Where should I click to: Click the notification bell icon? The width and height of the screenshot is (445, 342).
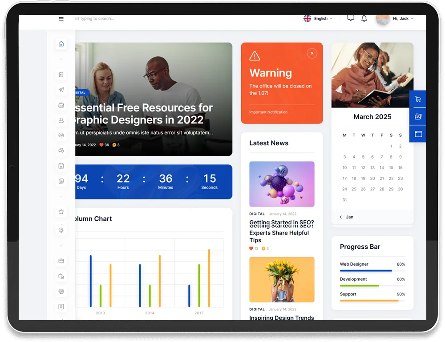pos(364,18)
